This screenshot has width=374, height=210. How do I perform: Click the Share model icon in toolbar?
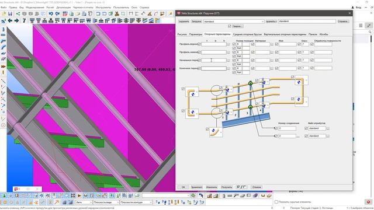pos(18,14)
